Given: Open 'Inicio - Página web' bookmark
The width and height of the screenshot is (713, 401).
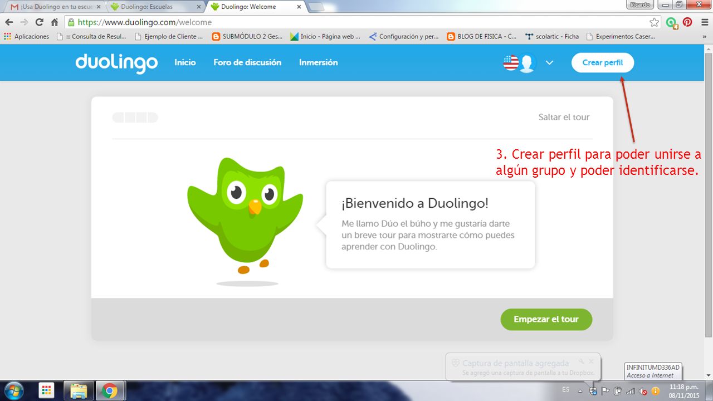Looking at the screenshot, I should click(325, 37).
